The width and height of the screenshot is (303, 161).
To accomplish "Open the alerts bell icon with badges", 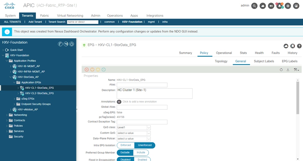I will click(x=279, y=6).
